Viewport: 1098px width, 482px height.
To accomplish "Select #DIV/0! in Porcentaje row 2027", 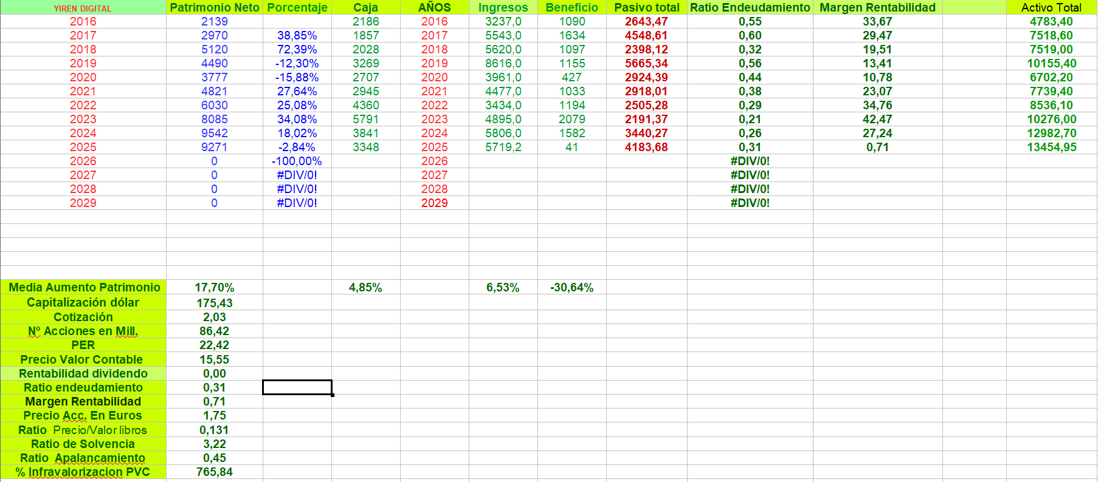I will [x=297, y=175].
